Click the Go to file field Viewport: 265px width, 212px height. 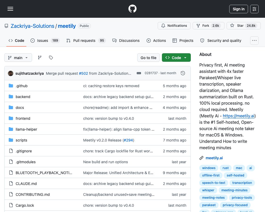click(x=148, y=58)
